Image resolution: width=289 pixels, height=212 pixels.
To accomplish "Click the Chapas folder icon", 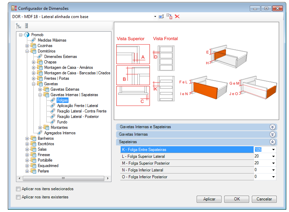I will [x=40, y=62].
